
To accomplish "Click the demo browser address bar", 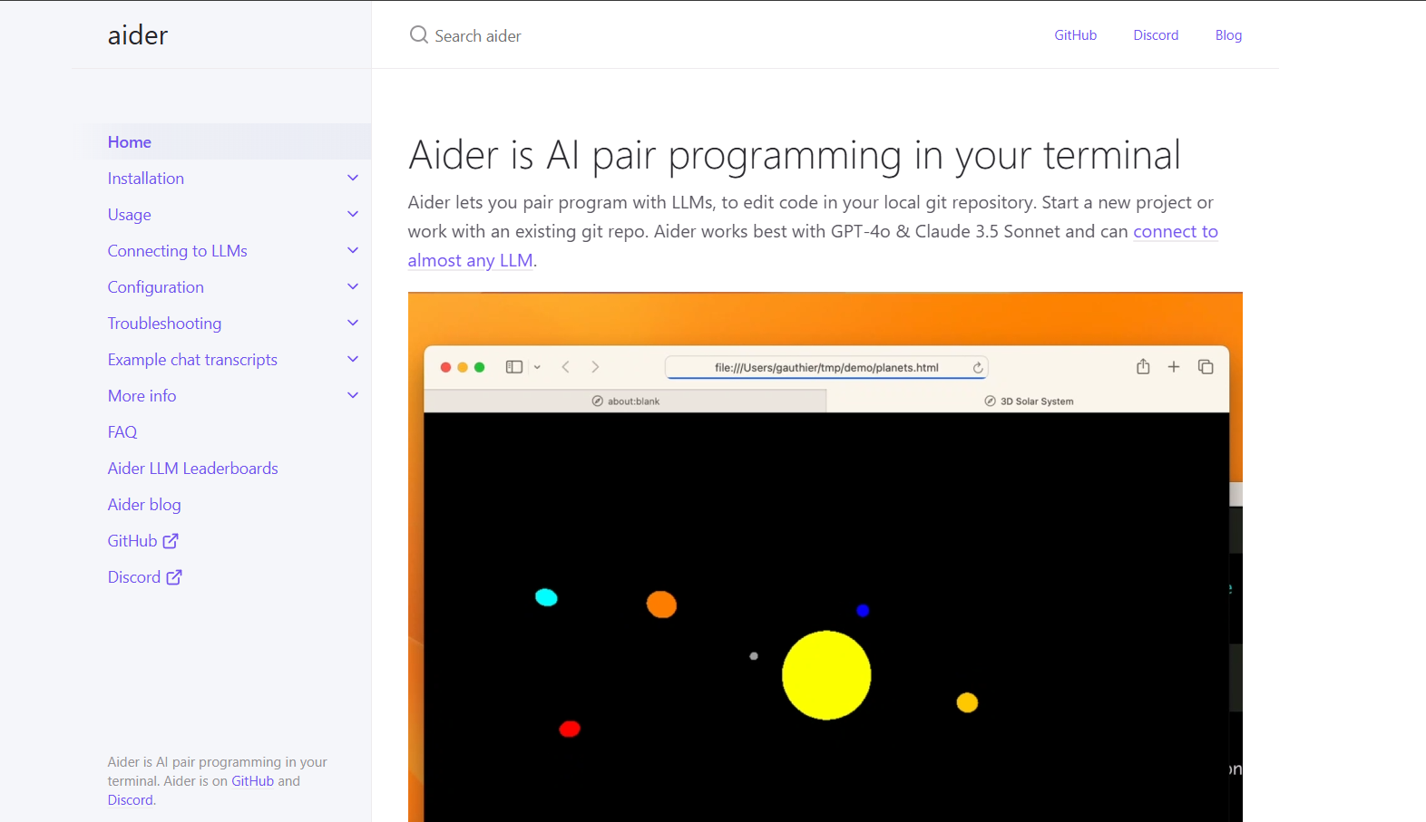I will [x=826, y=367].
